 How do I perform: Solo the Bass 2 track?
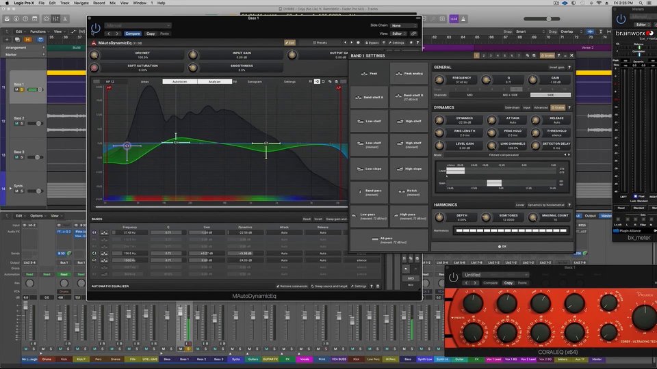point(22,124)
